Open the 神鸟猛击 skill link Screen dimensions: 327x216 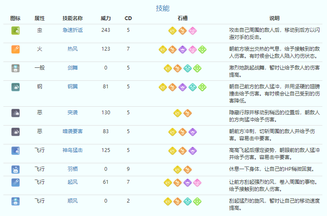pyautogui.click(x=73, y=150)
